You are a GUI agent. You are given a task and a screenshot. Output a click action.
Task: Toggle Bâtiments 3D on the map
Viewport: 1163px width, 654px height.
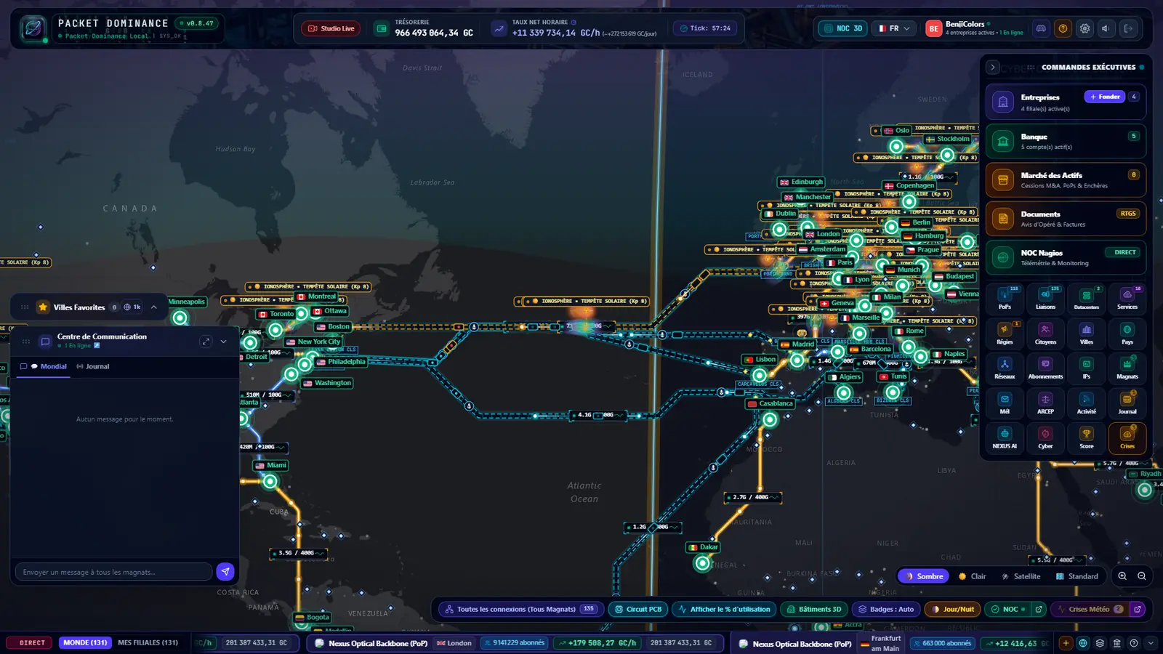pos(813,609)
